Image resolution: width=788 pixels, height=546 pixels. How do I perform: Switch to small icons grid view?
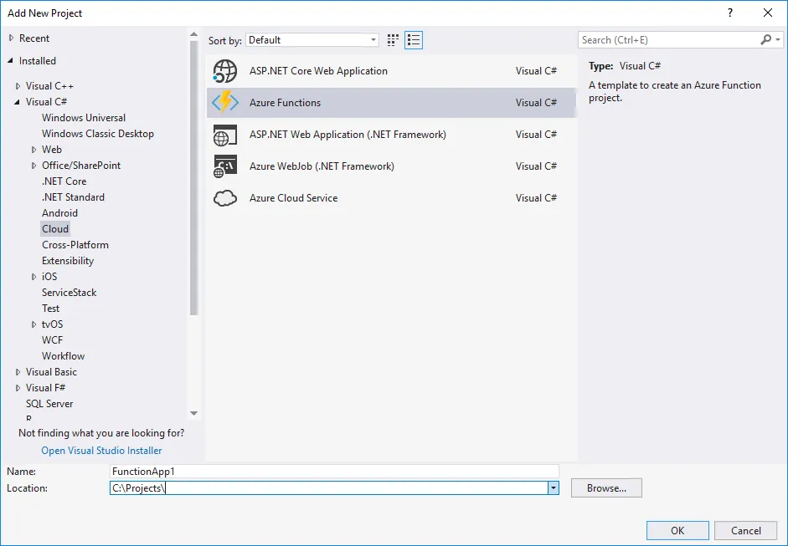tap(393, 40)
